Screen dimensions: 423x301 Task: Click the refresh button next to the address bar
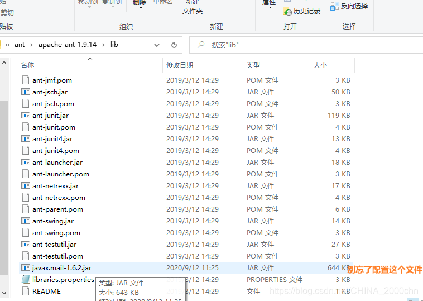point(174,45)
